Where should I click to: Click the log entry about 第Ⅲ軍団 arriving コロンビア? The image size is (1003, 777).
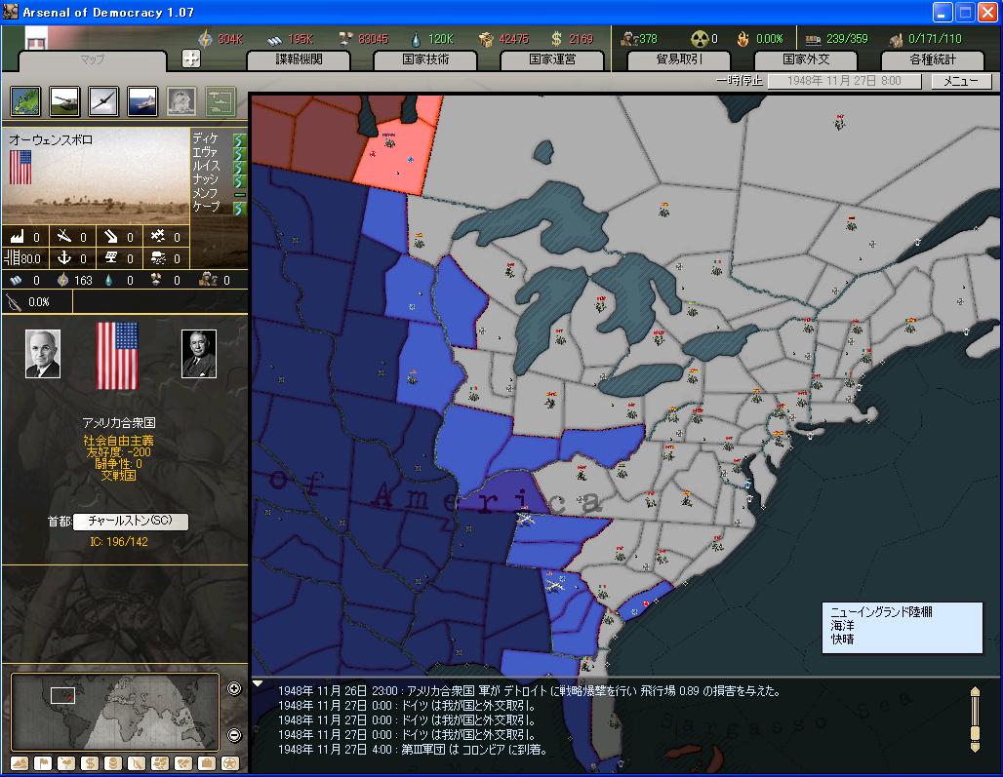point(414,750)
